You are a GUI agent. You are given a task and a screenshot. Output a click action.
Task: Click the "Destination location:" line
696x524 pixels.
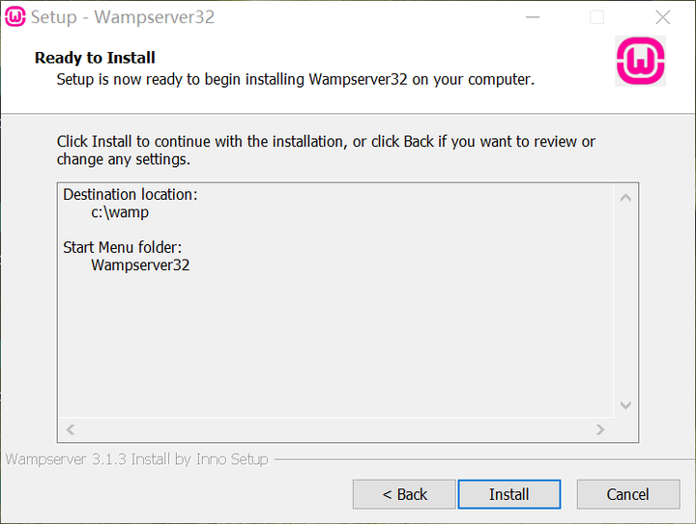click(130, 194)
